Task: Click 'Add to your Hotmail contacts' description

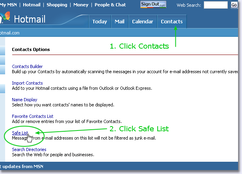Action: coord(82,88)
